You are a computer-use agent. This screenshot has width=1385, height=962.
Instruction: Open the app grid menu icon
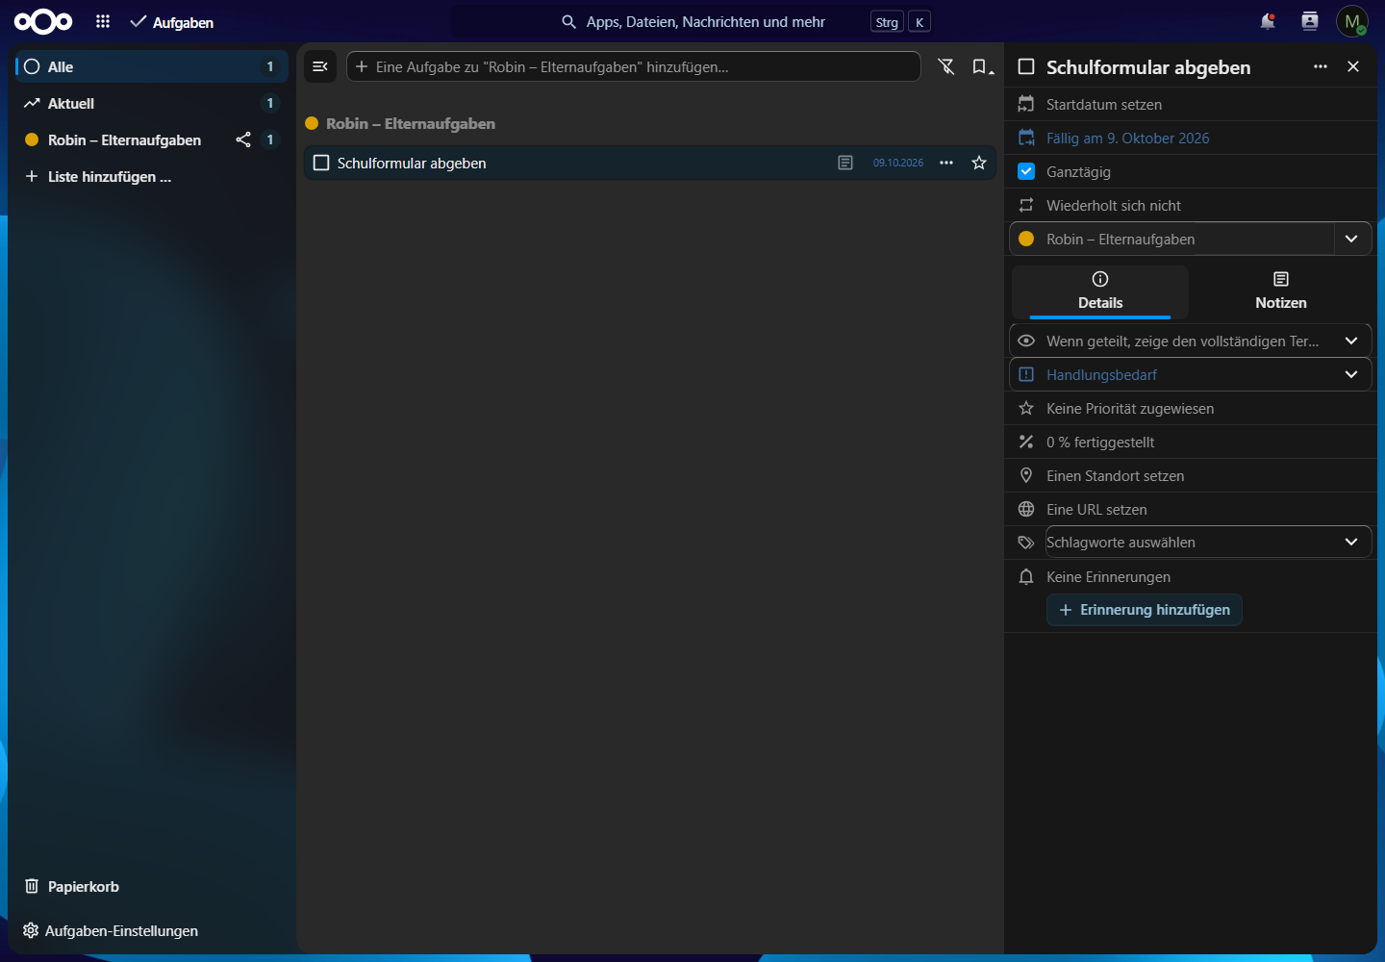[x=103, y=21]
